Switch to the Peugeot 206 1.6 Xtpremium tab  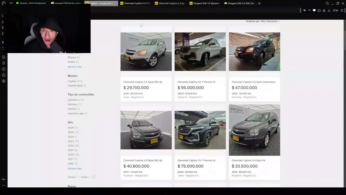tap(205, 3)
